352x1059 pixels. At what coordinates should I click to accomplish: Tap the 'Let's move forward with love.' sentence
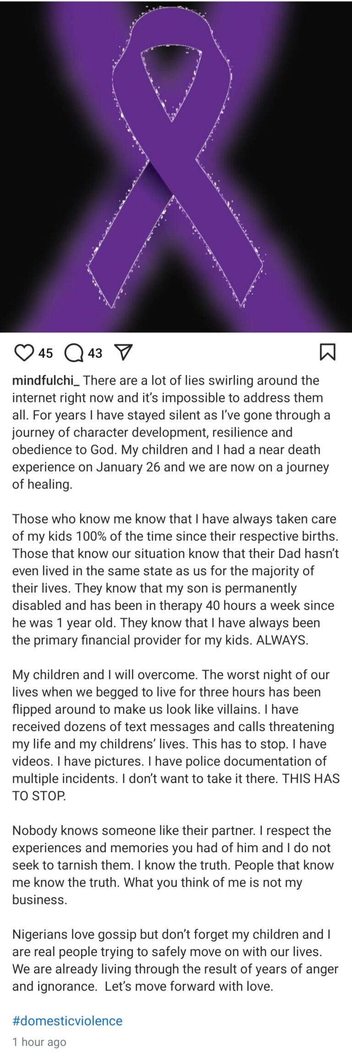click(x=189, y=986)
